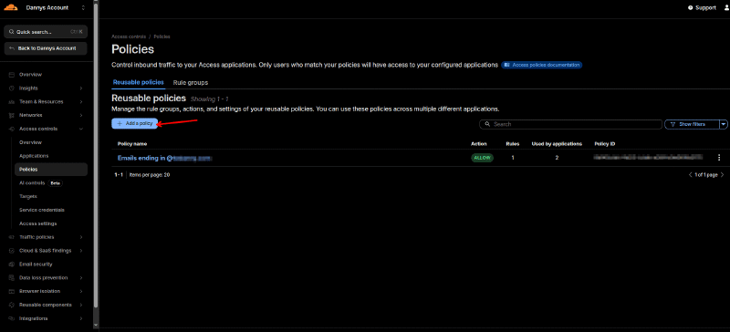The height and width of the screenshot is (332, 730).
Task: Collapse the Access controls chevron
Action: 81,129
